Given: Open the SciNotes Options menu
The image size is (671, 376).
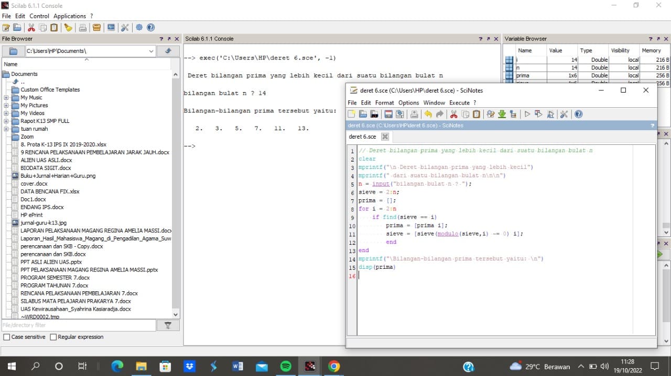Looking at the screenshot, I should click(408, 102).
